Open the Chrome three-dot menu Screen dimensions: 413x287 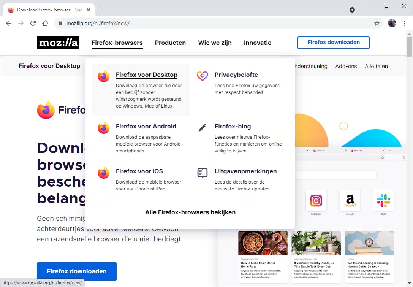pyautogui.click(x=404, y=23)
